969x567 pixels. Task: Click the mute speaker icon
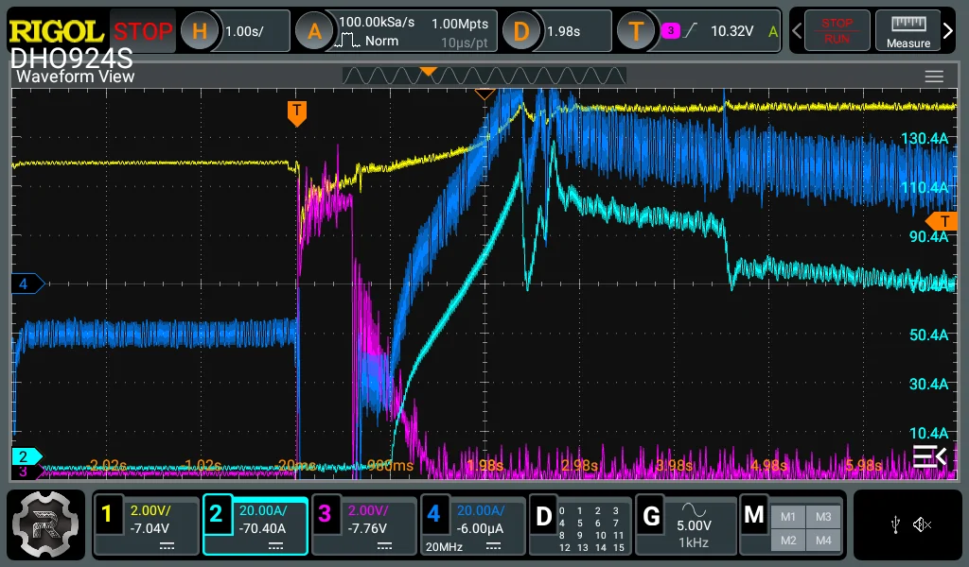922,524
